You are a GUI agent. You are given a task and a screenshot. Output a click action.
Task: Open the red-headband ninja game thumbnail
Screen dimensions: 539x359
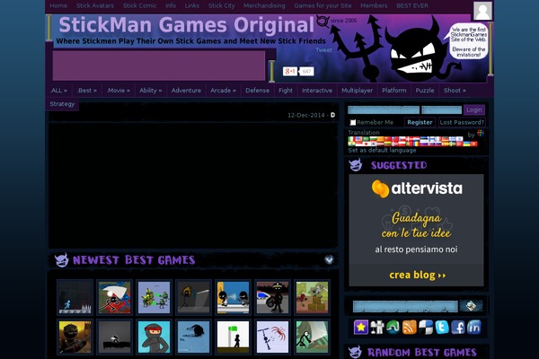154,337
